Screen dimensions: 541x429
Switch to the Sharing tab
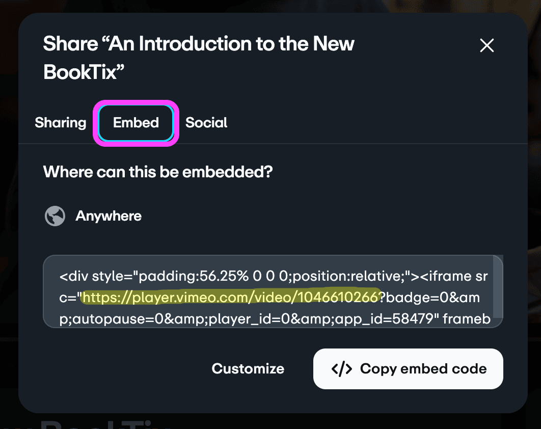61,122
